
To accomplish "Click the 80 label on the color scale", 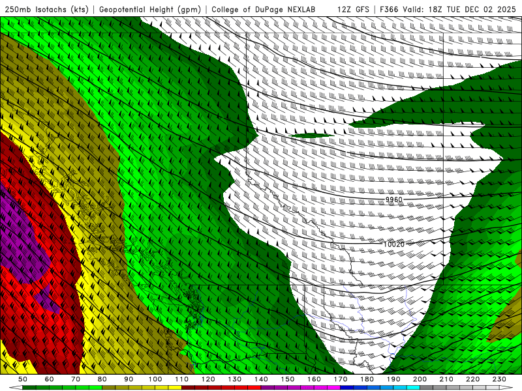I will pyautogui.click(x=102, y=379).
